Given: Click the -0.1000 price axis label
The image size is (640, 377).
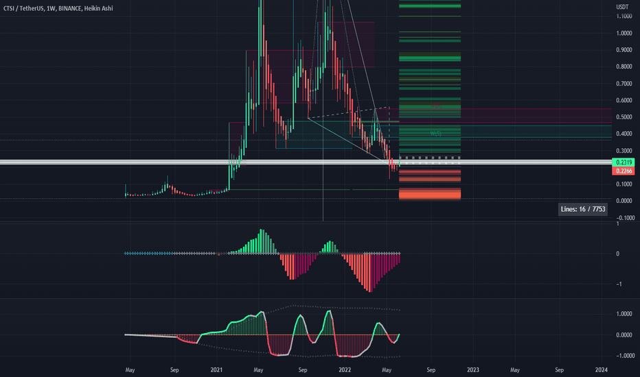Looking at the screenshot, I should [625, 218].
